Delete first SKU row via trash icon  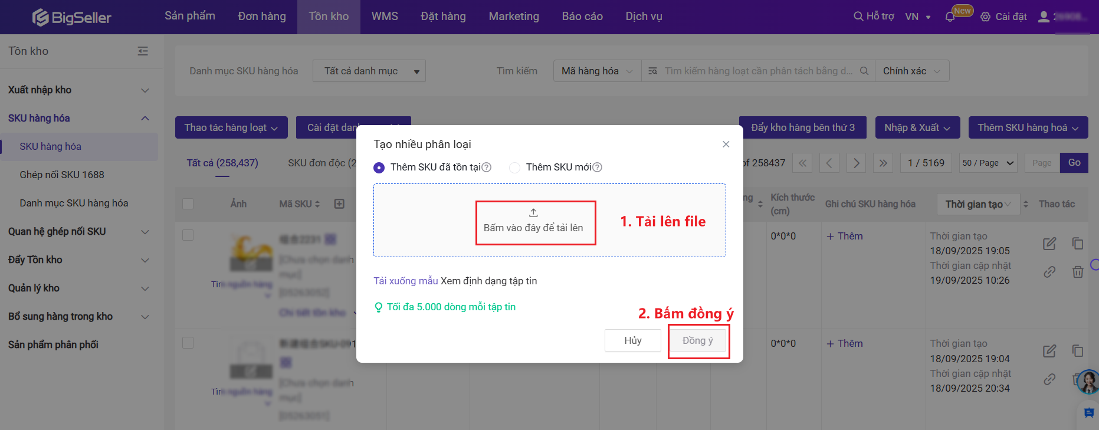tap(1078, 272)
